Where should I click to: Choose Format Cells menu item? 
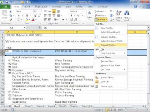click(111, 86)
